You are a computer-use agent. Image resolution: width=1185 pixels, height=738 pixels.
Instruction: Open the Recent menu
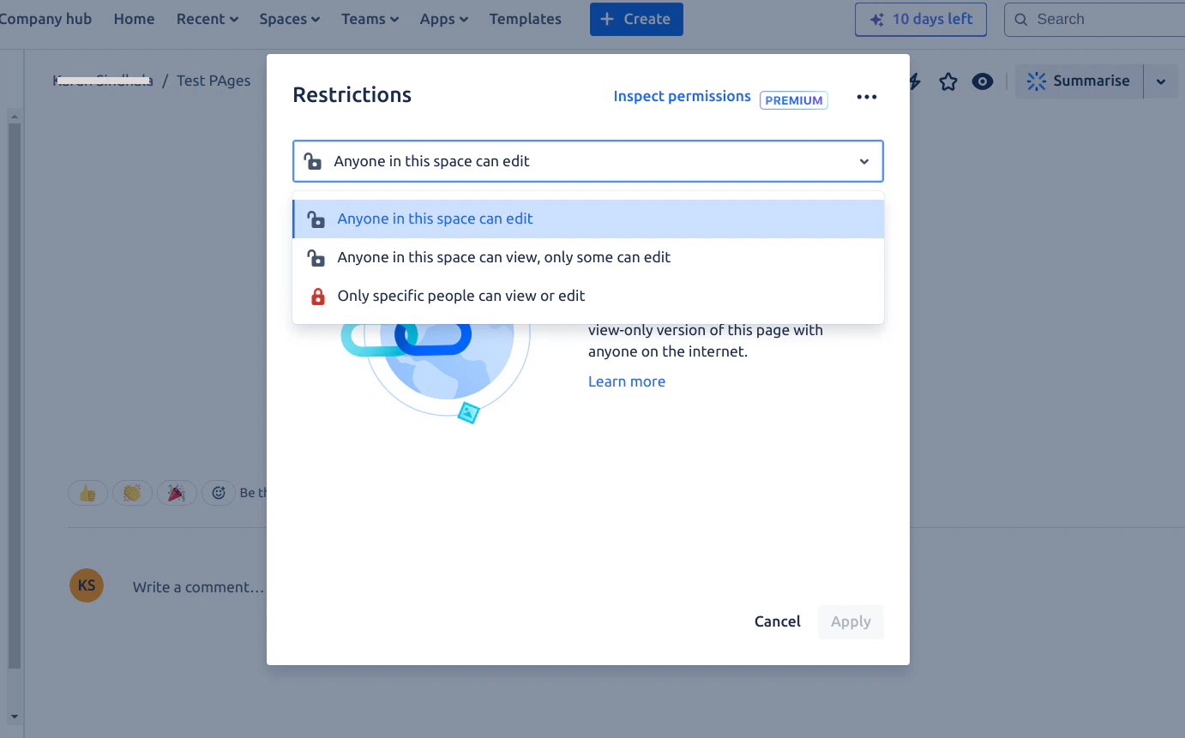[x=207, y=18]
